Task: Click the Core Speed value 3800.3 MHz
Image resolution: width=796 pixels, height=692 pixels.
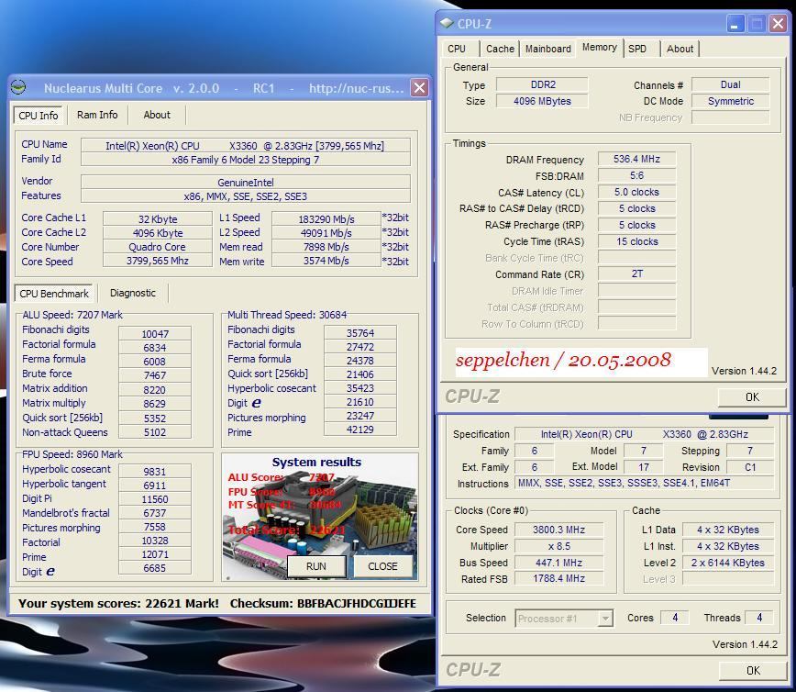Action: [558, 530]
